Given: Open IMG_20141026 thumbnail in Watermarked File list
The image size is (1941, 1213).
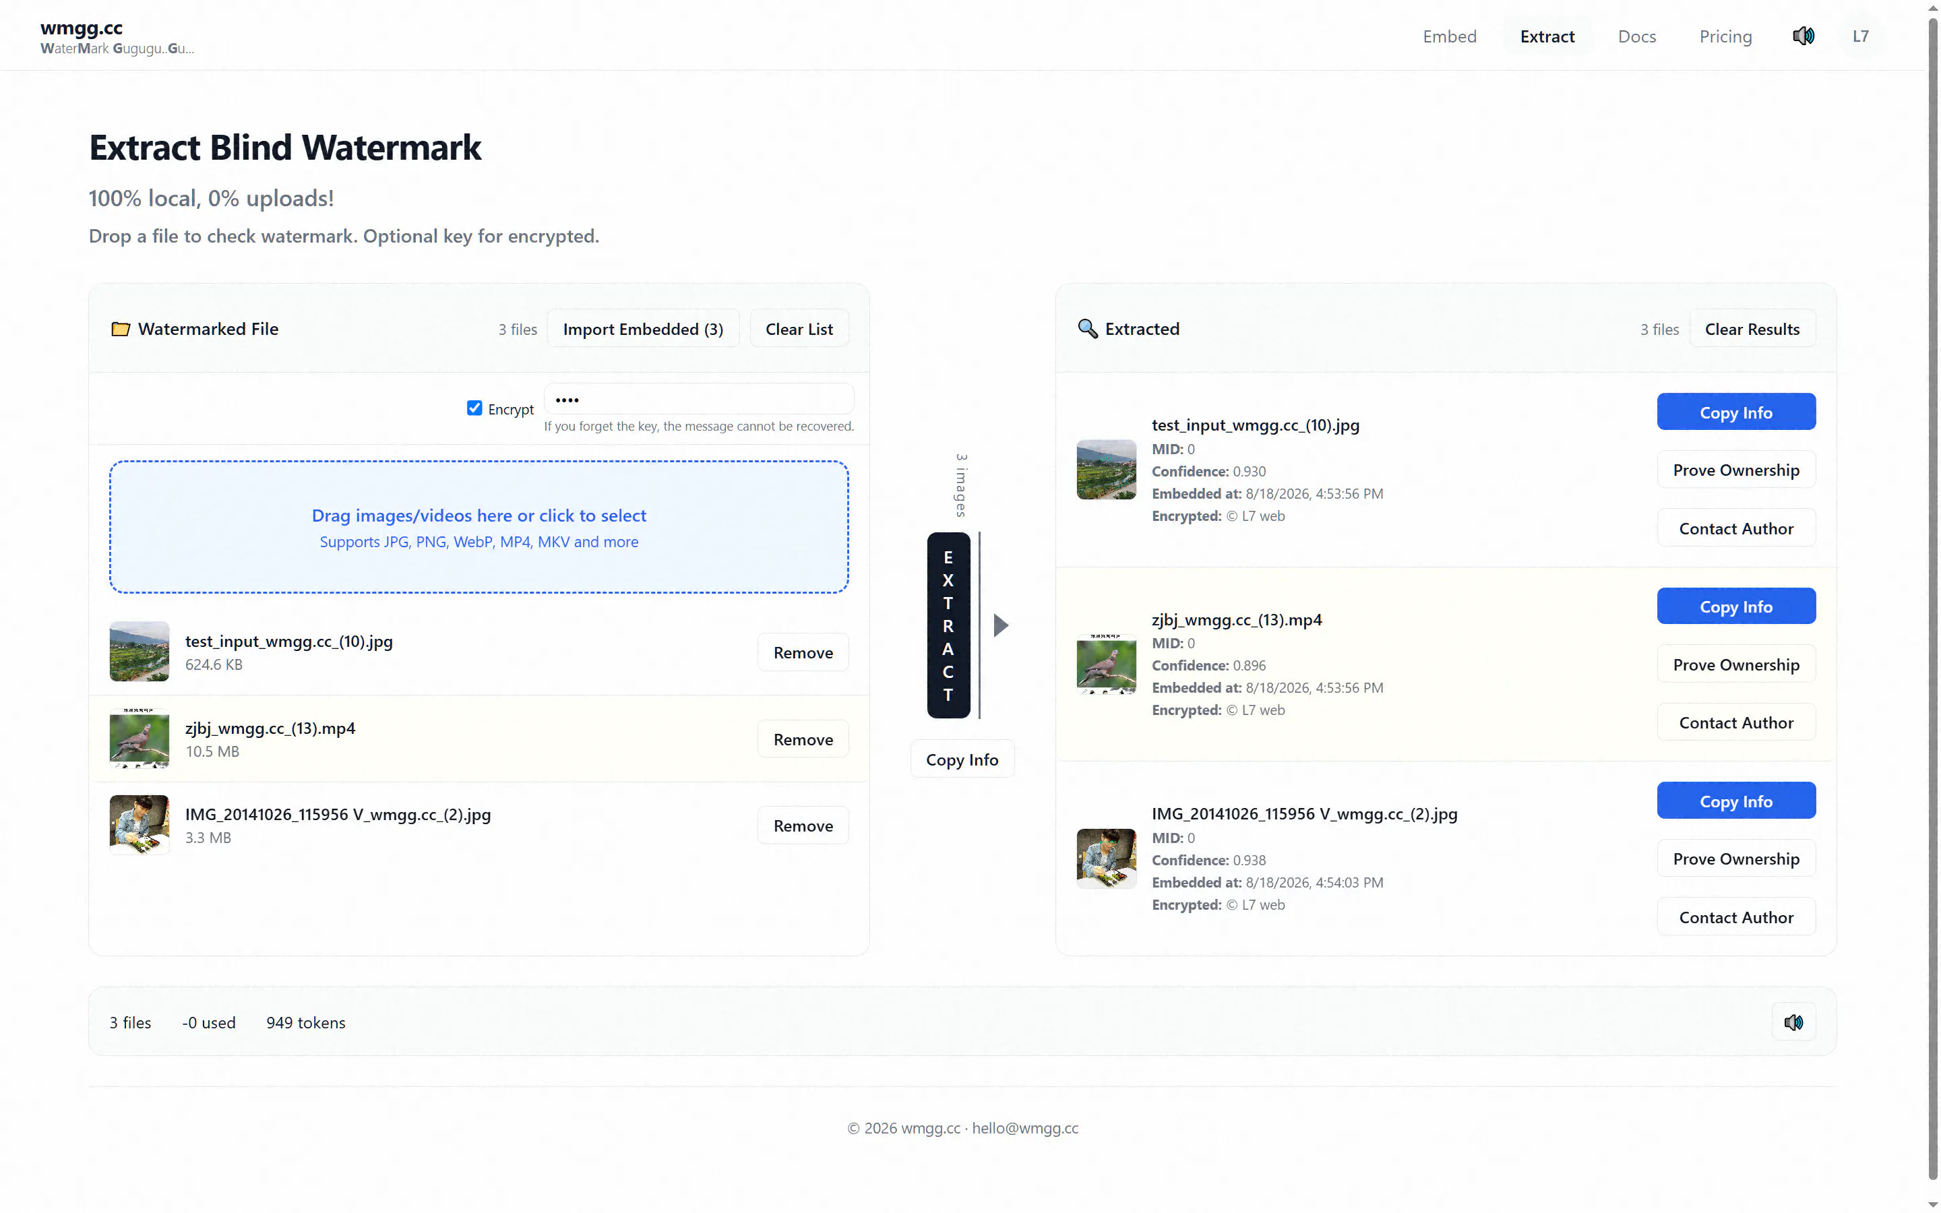Looking at the screenshot, I should (x=139, y=825).
